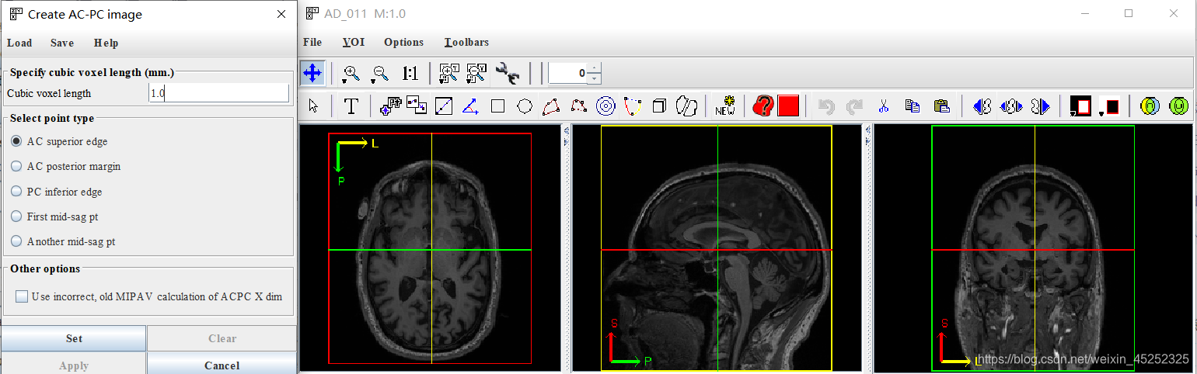Screen dimensions: 1197x374
Task: Click the propagate VOI to previous slice icon
Action: (x=982, y=106)
